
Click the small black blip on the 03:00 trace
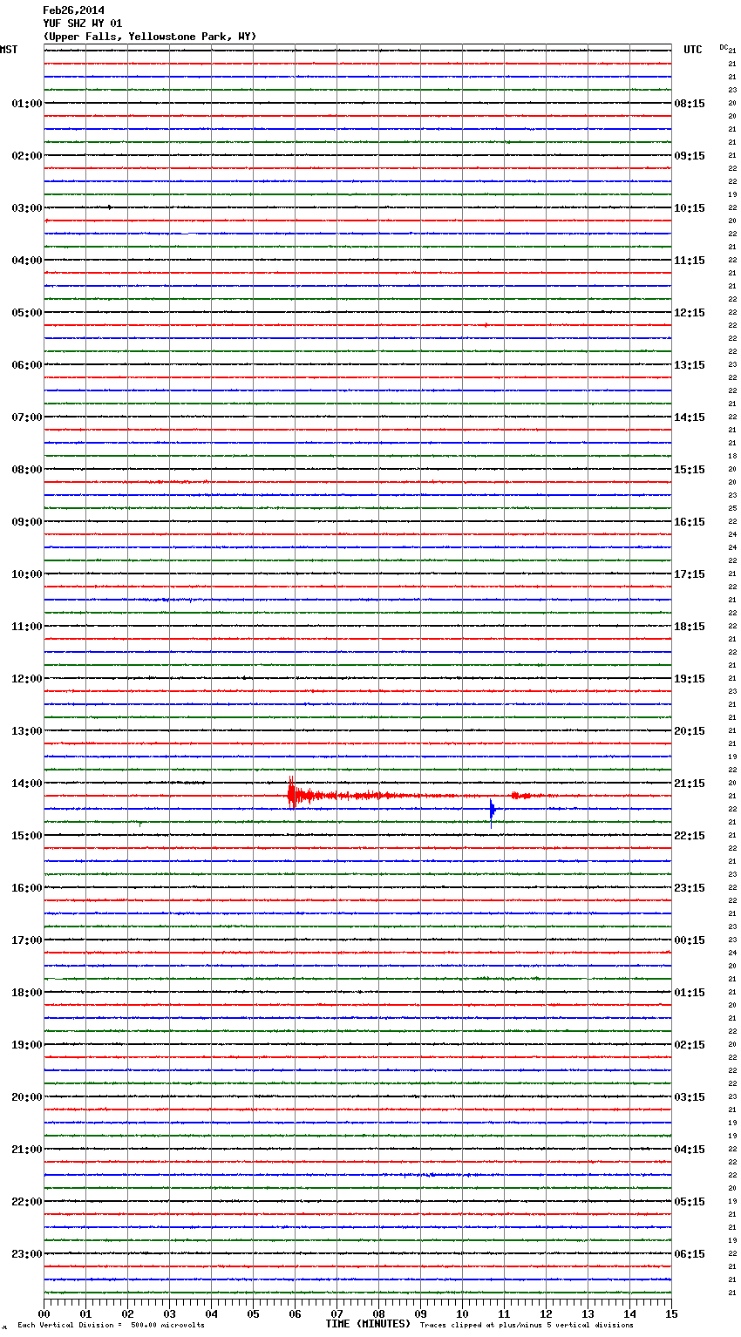click(110, 207)
